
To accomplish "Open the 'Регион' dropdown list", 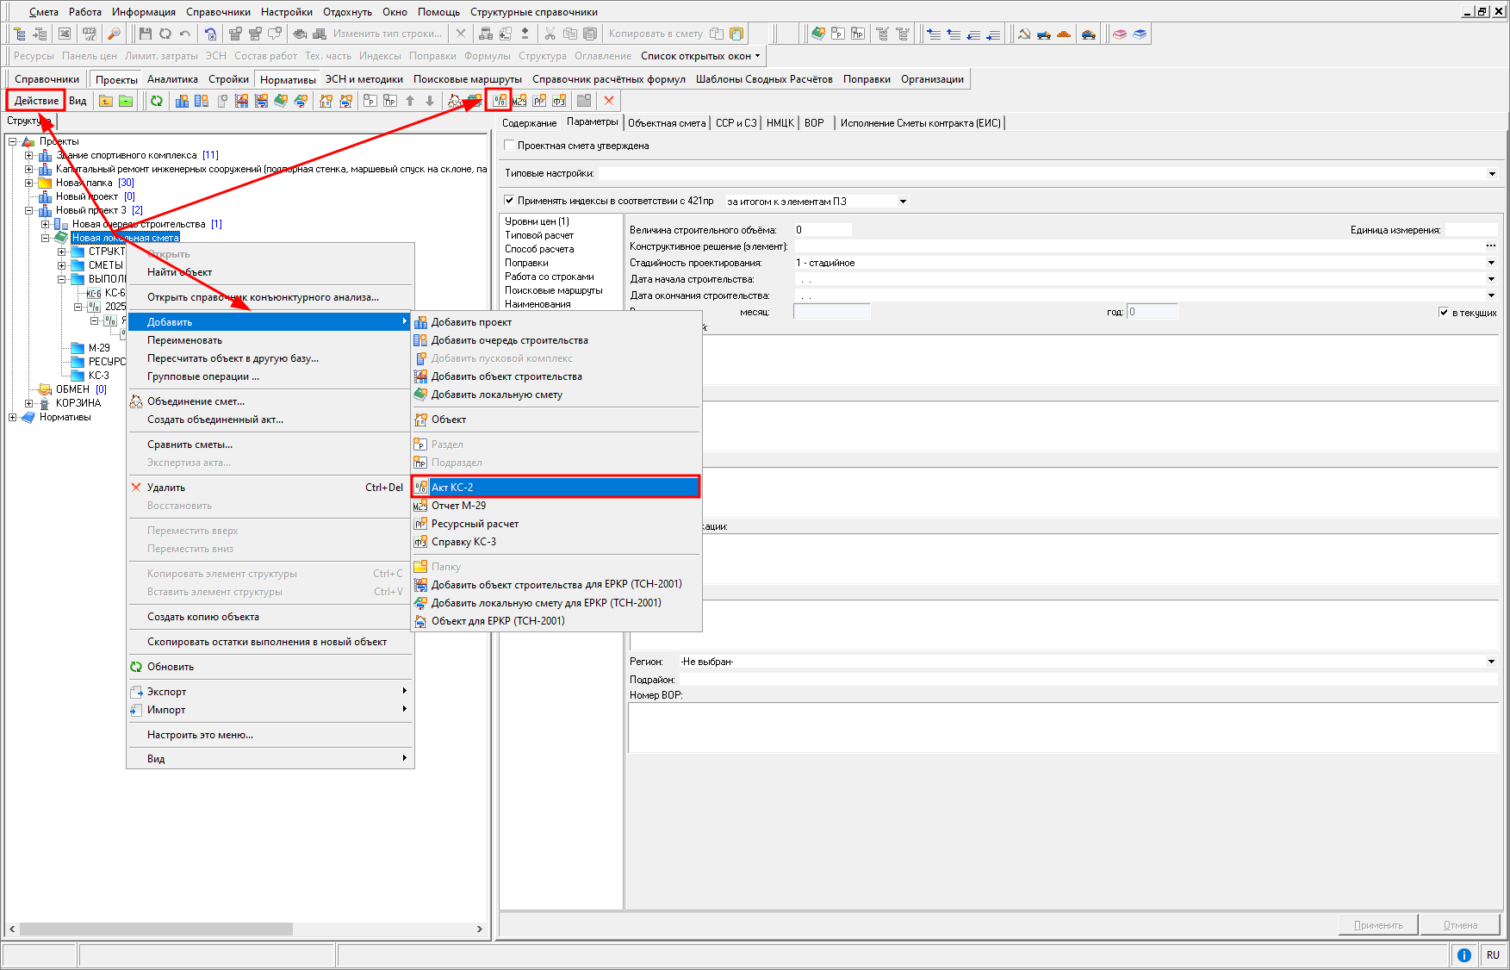I will click(x=1491, y=662).
